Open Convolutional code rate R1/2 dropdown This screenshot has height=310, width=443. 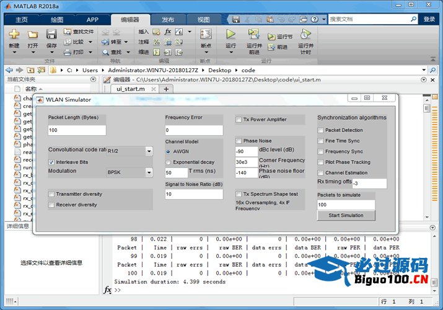pos(149,151)
